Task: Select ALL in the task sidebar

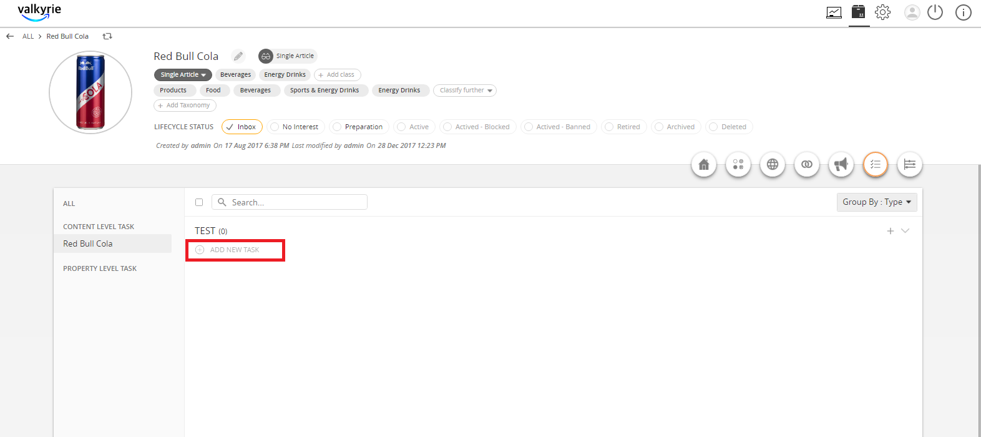Action: pos(69,204)
